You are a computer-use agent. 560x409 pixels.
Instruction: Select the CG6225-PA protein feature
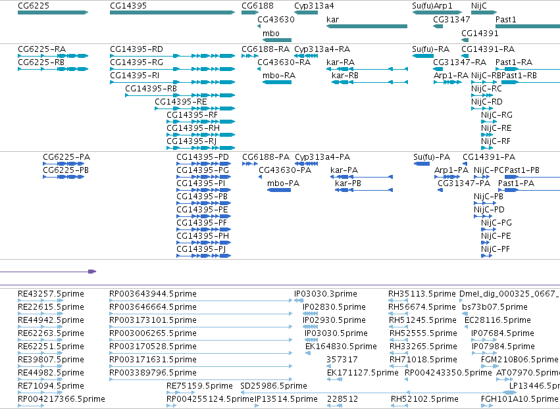click(x=64, y=164)
